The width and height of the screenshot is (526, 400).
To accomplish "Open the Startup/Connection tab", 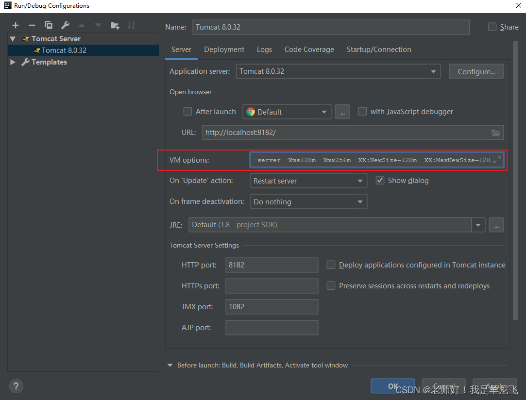I will [379, 50].
